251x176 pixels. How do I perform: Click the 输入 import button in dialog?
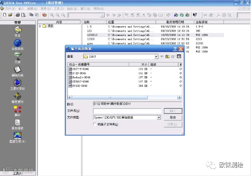pos(173,111)
